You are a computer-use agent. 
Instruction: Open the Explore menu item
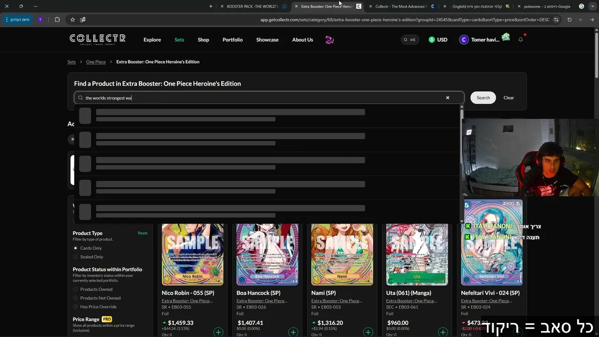pyautogui.click(x=152, y=40)
